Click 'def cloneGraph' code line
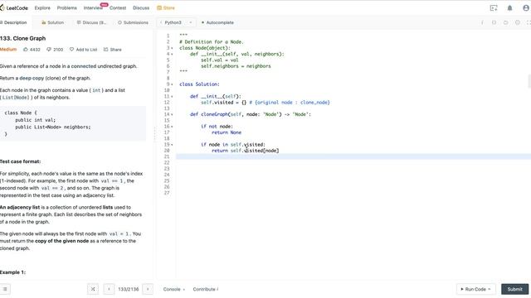 point(251,114)
